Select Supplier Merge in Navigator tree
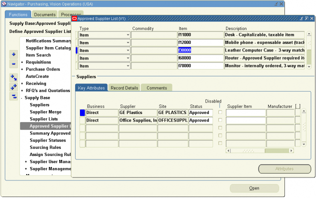Image resolution: width=316 pixels, height=198 pixels. tap(45, 112)
